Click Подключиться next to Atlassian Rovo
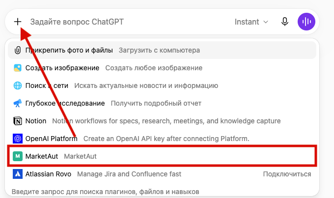Viewport: 334px width, 198px height. 287,174
